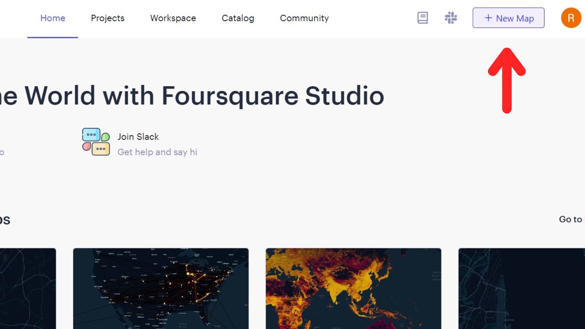Click the 'Go to' link on right
Screen dimensions: 585x329
(570, 219)
